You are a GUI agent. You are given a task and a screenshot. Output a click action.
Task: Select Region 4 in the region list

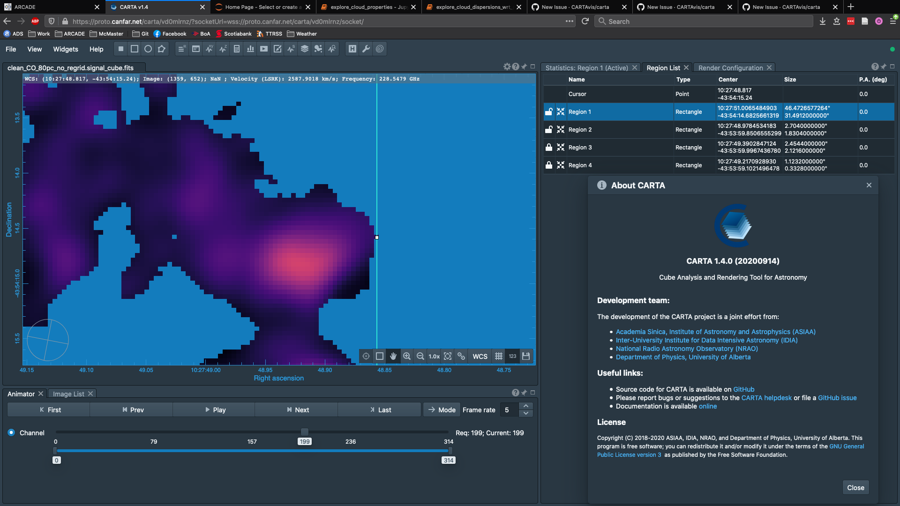(x=580, y=165)
